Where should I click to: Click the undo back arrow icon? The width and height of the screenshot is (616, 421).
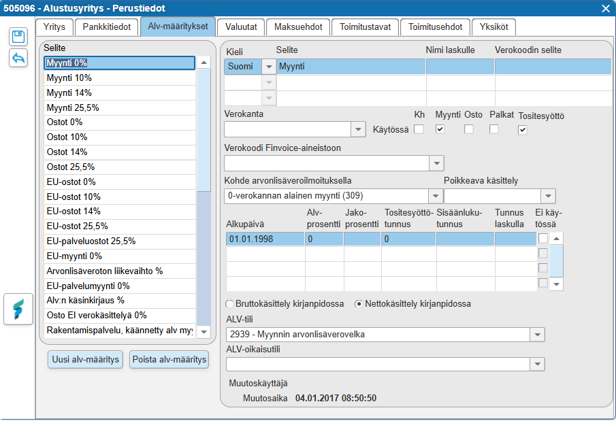18,58
